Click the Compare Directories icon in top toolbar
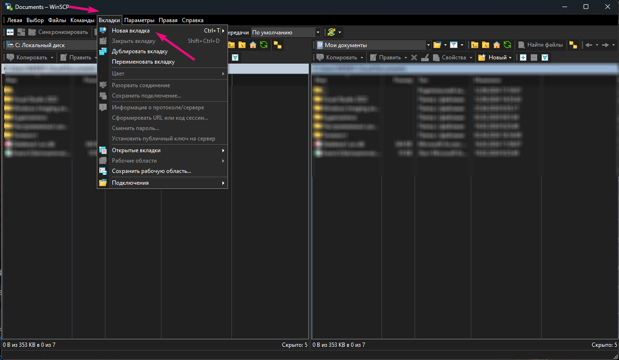619x360 pixels. pos(10,32)
